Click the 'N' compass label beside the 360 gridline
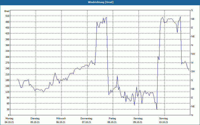200x125 pixels. coord(192,45)
